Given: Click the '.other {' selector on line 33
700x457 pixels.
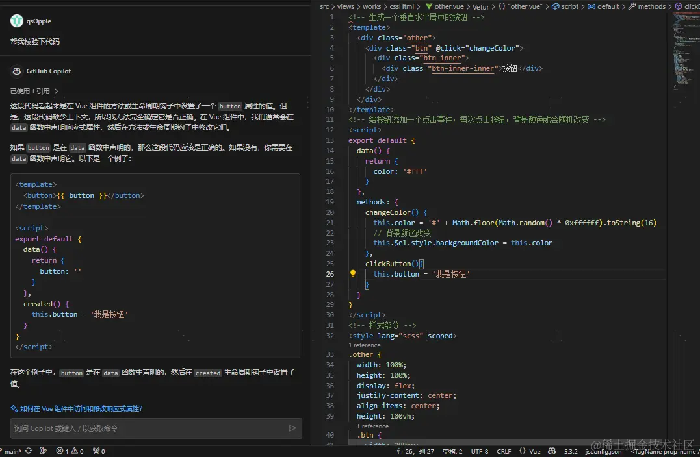Looking at the screenshot, I should pyautogui.click(x=365, y=354).
